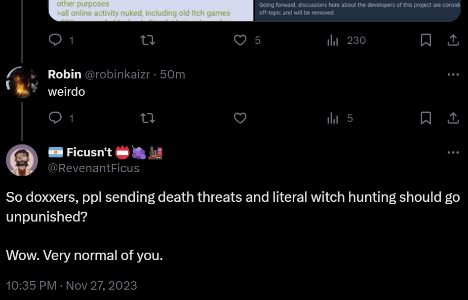Image resolution: width=468 pixels, height=300 pixels.
Task: Click the 10:35 PM Nov 27, 2023 timestamp
Action: coord(71,285)
